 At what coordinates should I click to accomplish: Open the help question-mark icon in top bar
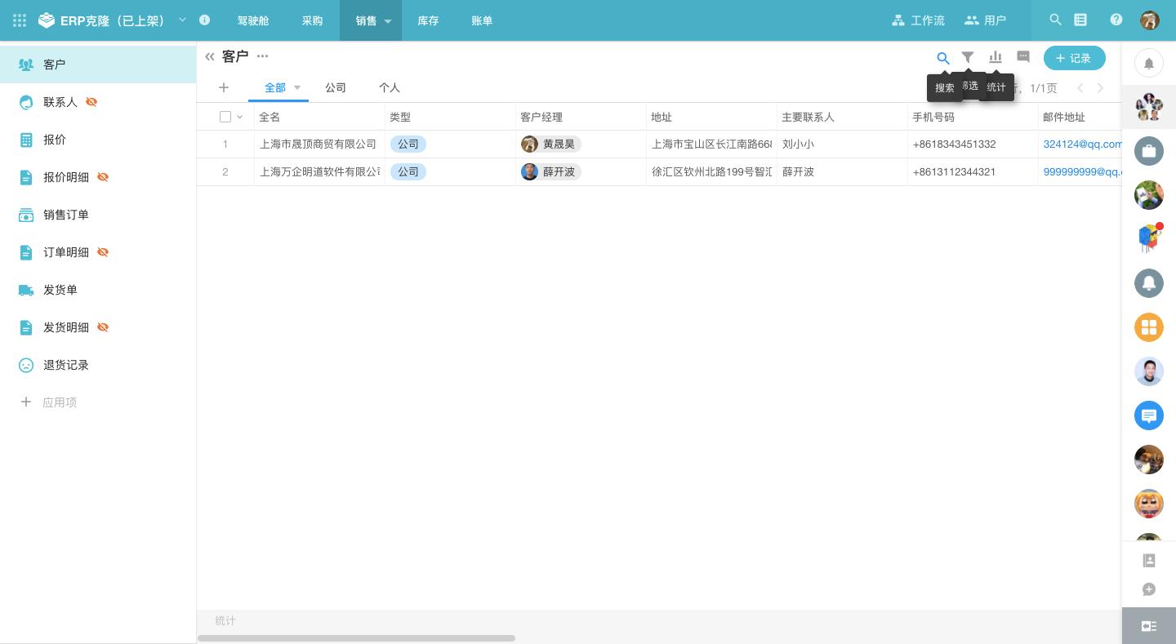(x=1116, y=20)
